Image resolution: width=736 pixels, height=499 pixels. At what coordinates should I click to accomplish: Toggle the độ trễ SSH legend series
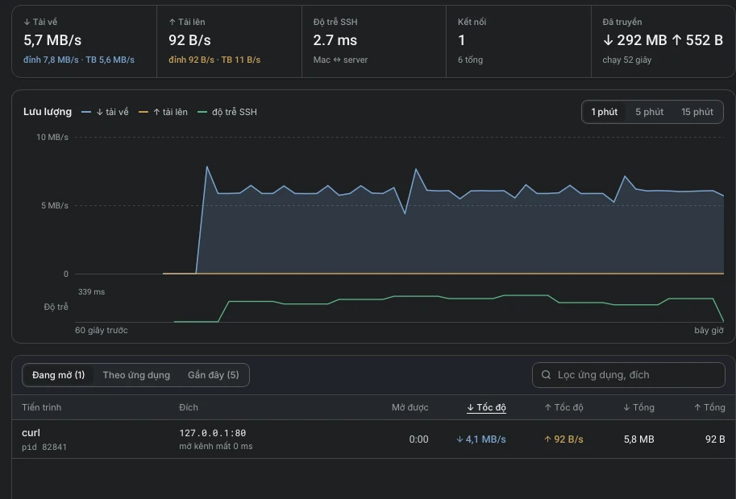click(x=227, y=112)
